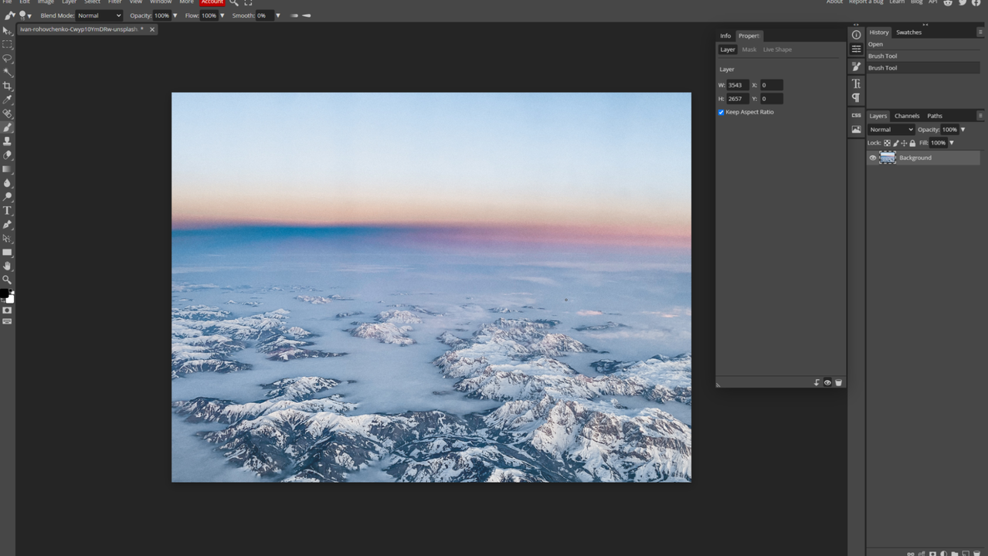The width and height of the screenshot is (988, 556).
Task: Select the Zoom tool
Action: point(8,280)
